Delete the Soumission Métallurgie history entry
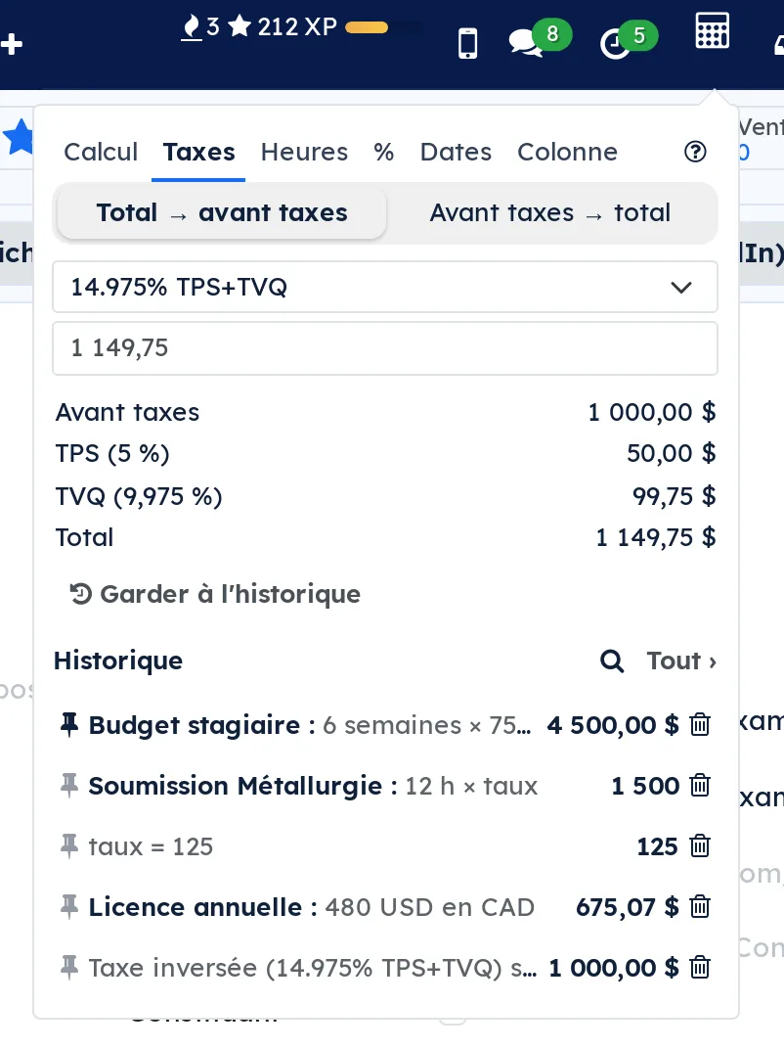 (700, 786)
